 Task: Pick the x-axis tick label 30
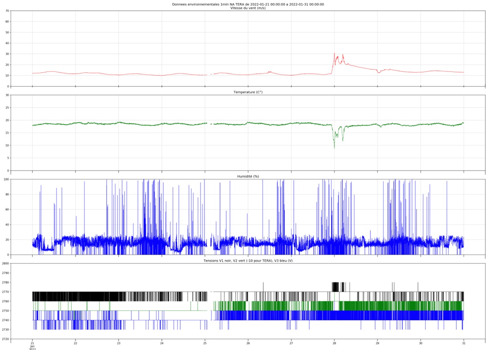click(421, 343)
